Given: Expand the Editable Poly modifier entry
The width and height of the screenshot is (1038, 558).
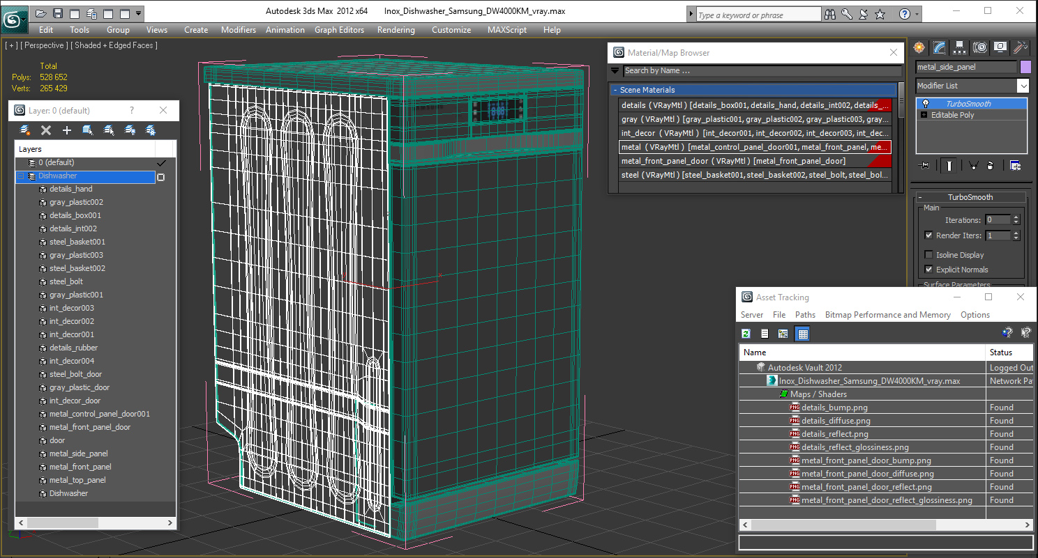Looking at the screenshot, I should (x=924, y=115).
